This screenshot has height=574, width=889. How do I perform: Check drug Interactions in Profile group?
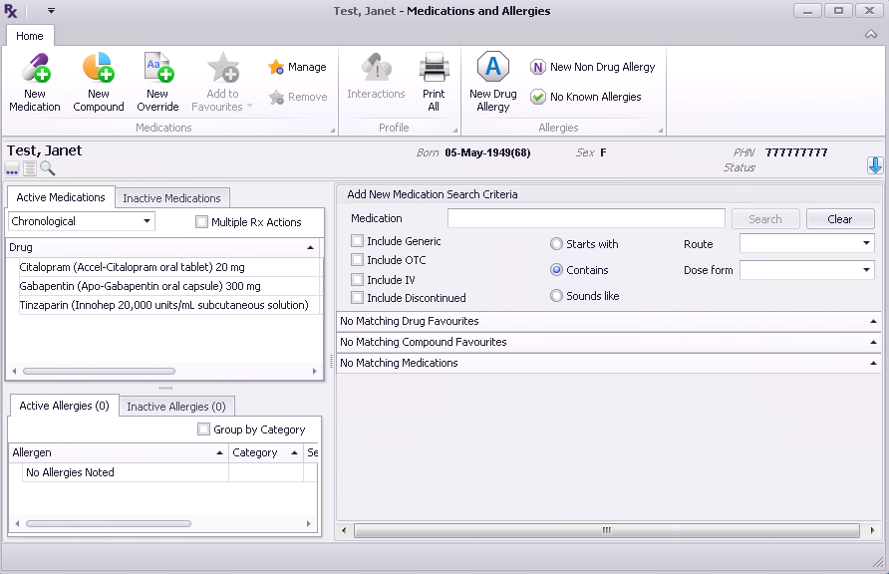[376, 77]
